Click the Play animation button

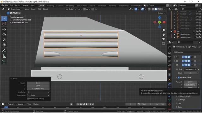pyautogui.click(x=86, y=104)
